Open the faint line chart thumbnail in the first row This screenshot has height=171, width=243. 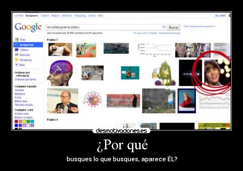tap(155, 49)
